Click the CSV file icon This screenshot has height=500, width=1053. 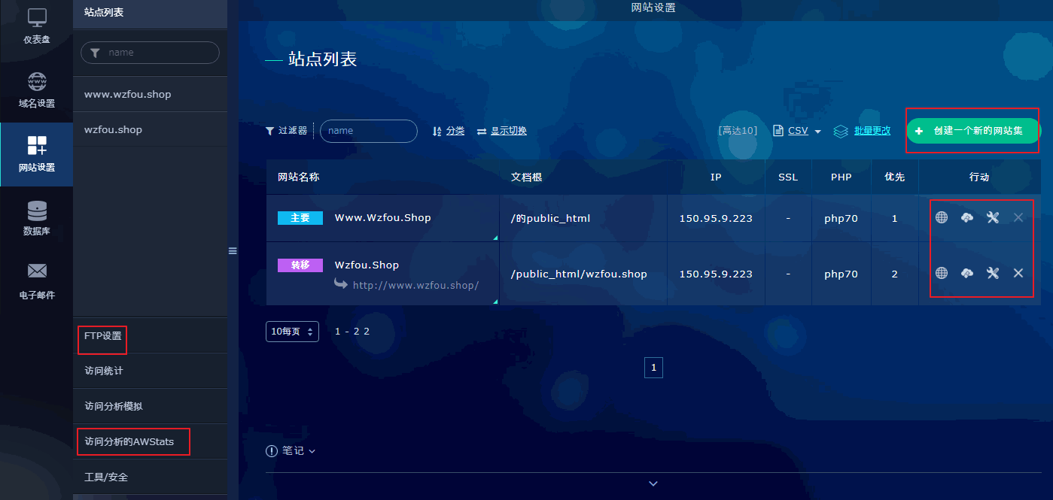tap(778, 131)
